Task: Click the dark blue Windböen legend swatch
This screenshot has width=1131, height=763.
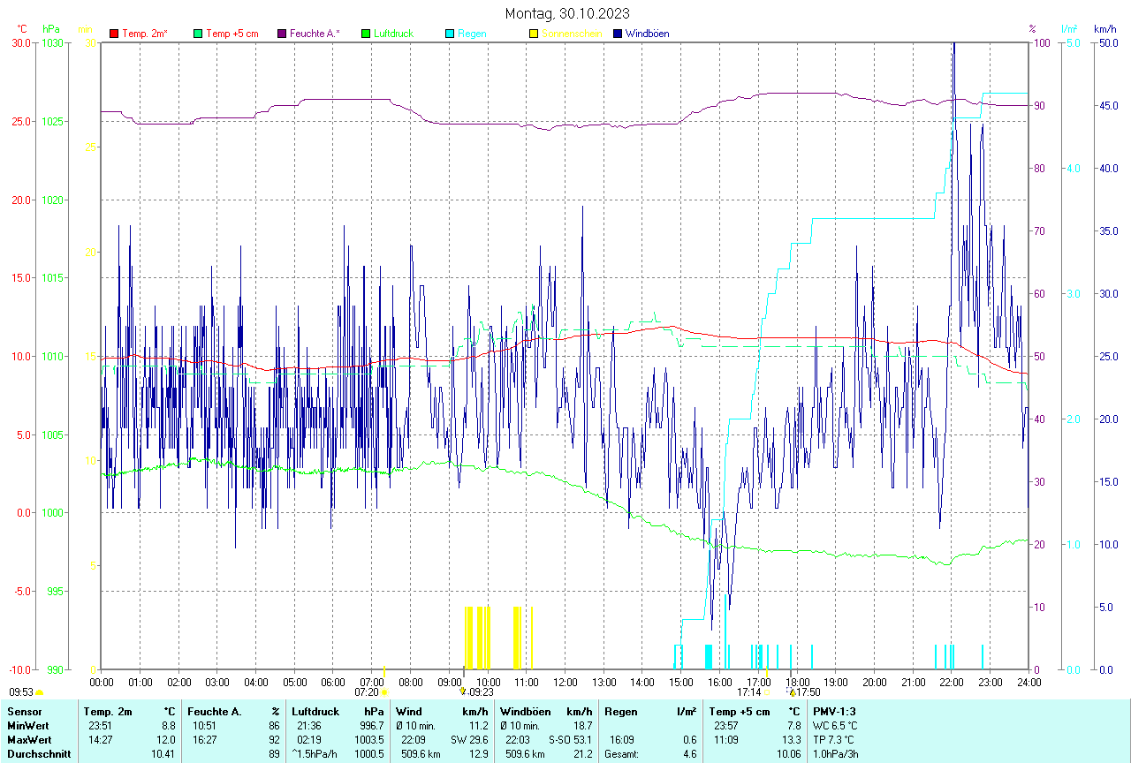Action: (x=618, y=34)
